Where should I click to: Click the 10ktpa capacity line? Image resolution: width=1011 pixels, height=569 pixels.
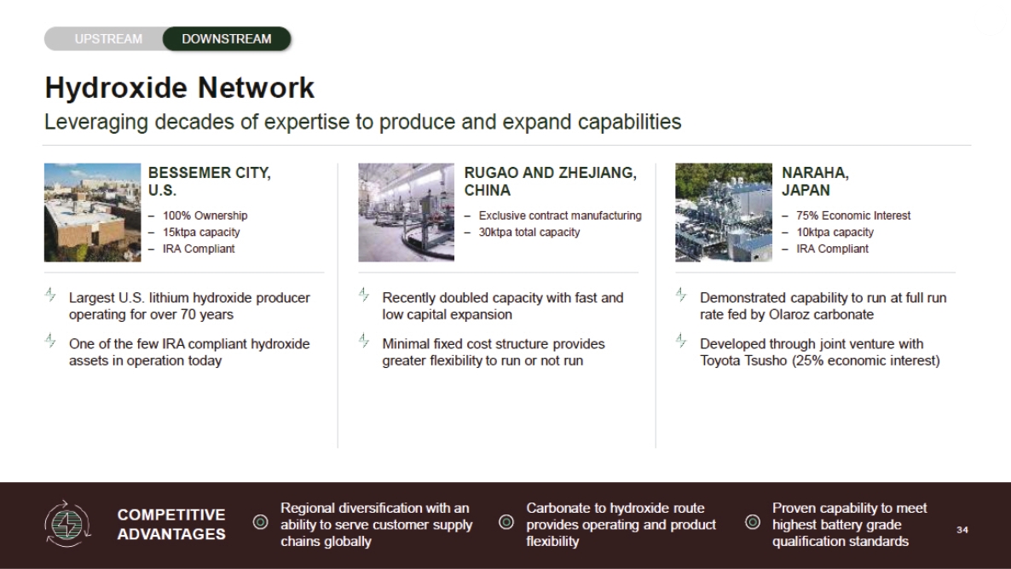(835, 232)
